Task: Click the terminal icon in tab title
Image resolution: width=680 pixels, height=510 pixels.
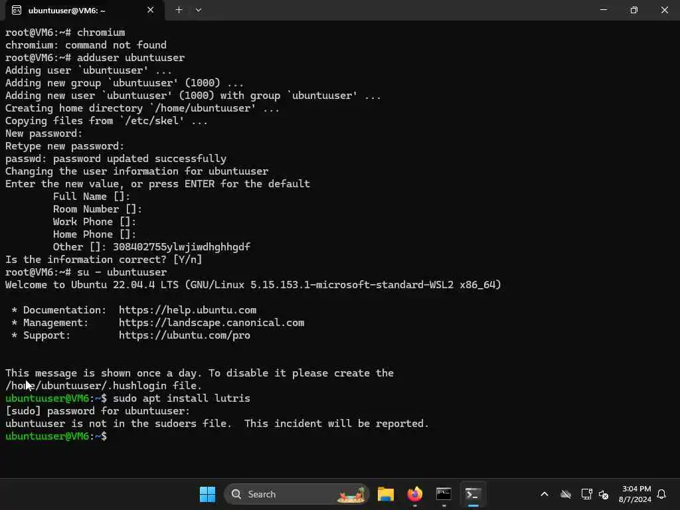Action: [x=17, y=11]
